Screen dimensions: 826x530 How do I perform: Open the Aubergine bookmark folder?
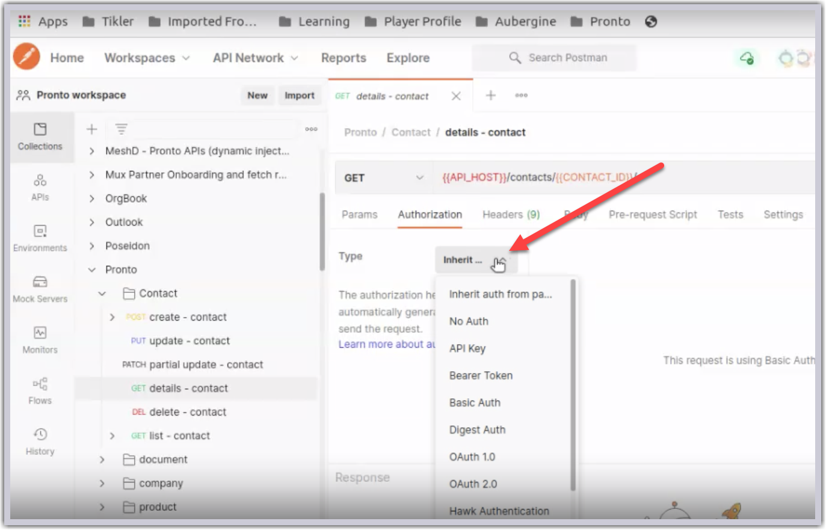pos(516,22)
